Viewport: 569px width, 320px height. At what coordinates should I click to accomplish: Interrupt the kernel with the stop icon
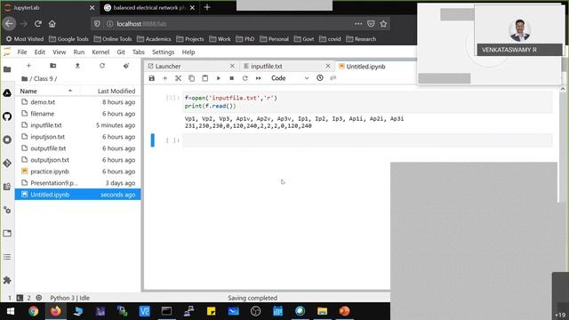point(231,78)
